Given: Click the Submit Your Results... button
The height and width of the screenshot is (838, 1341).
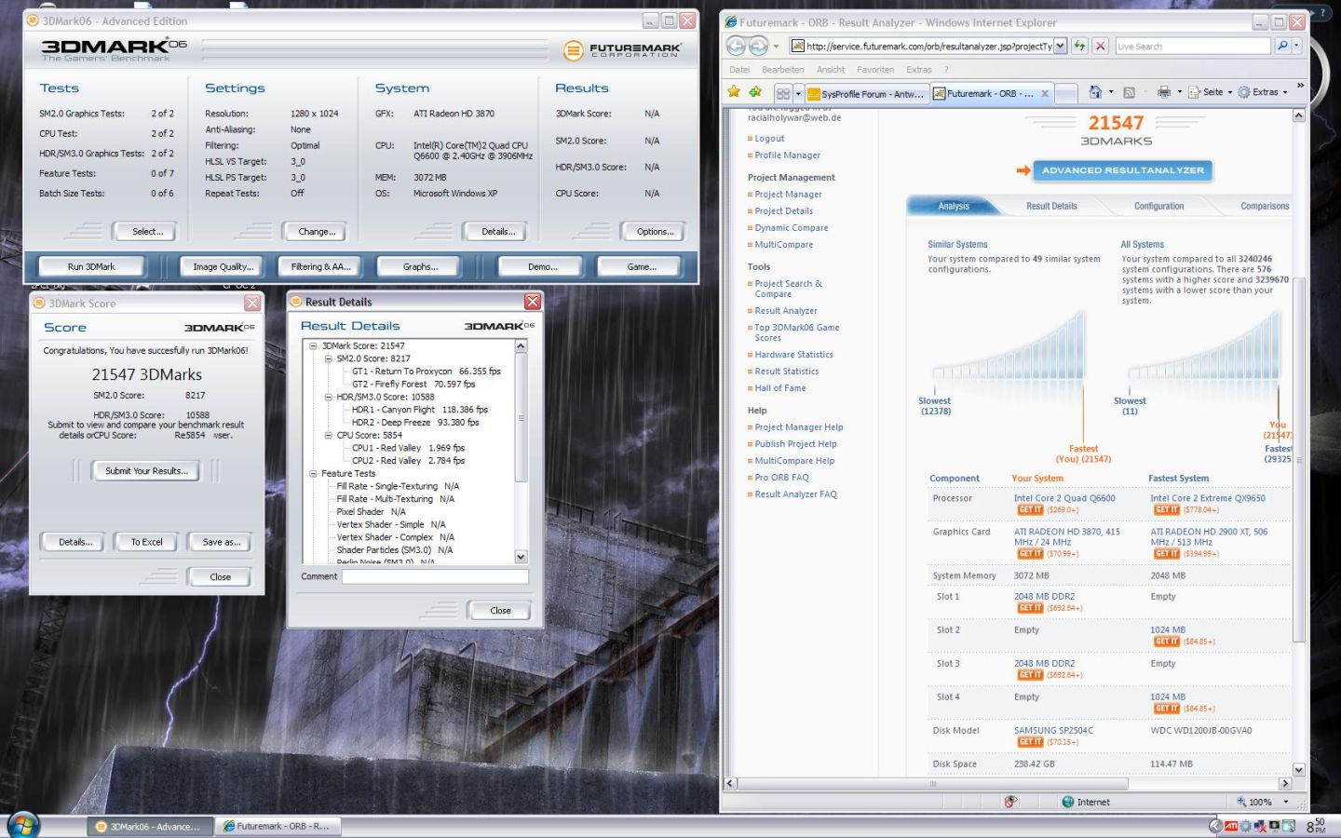Looking at the screenshot, I should pyautogui.click(x=146, y=471).
